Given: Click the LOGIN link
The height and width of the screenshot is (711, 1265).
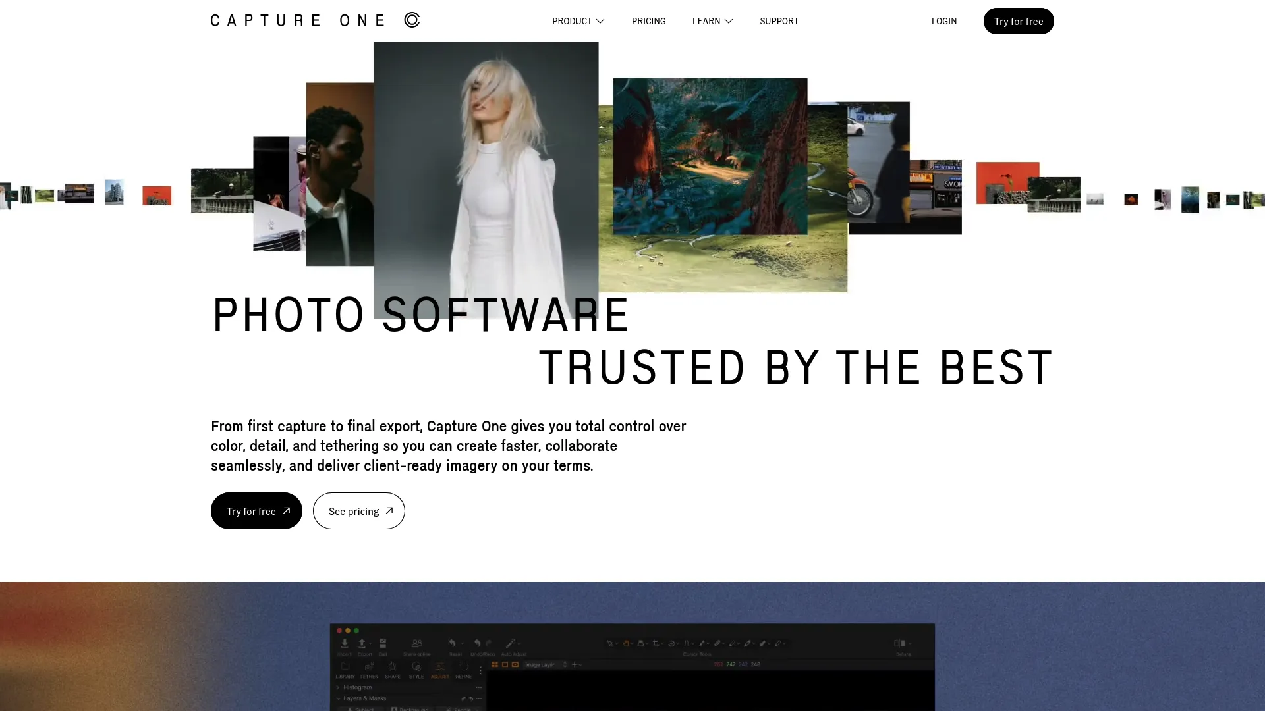Looking at the screenshot, I should coord(943,21).
